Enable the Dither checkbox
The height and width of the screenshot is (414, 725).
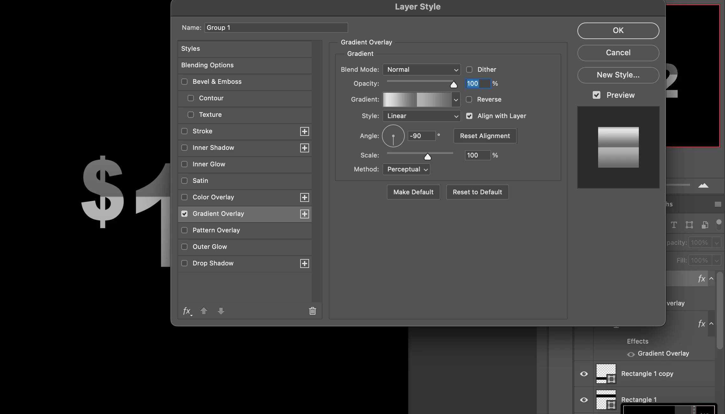coord(469,70)
